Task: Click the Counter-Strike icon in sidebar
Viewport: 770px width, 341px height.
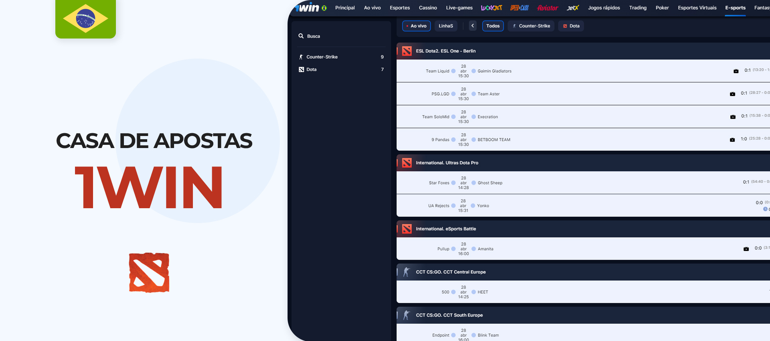Action: [x=301, y=57]
